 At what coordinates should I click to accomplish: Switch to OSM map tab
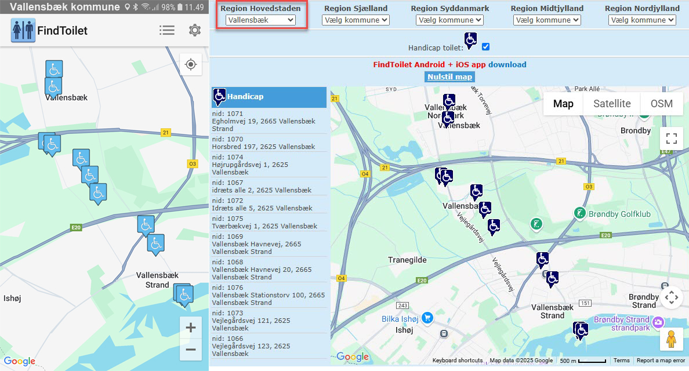(x=661, y=104)
